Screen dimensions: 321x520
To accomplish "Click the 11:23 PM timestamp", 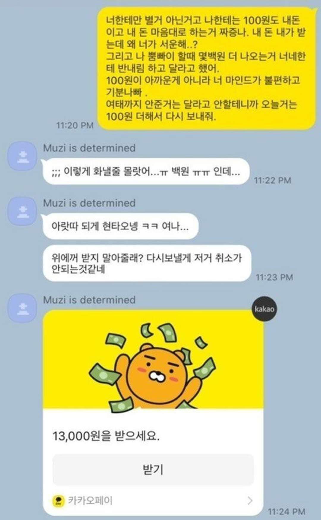I will point(274,277).
